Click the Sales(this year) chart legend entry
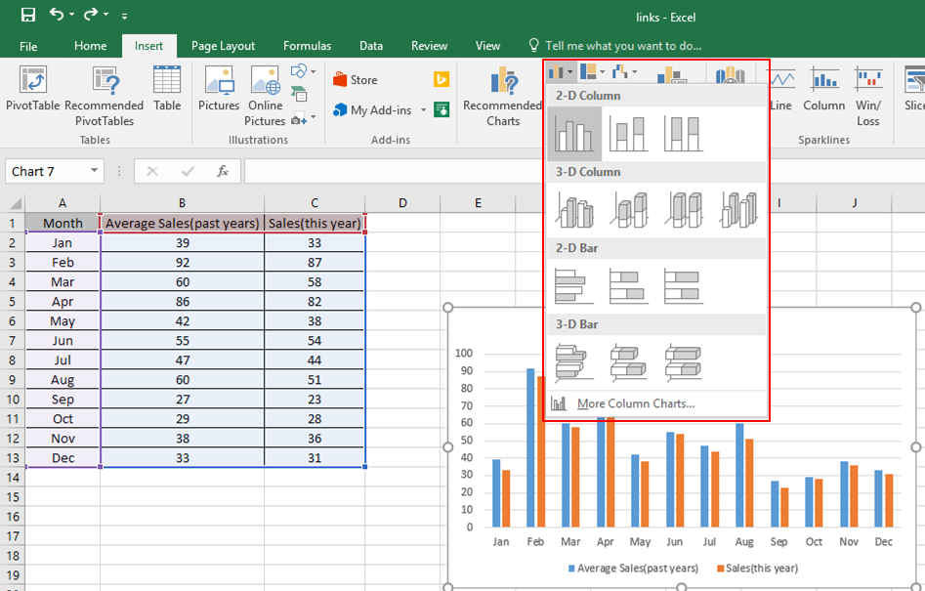This screenshot has height=591, width=925. pos(757,569)
